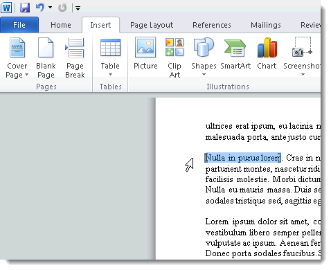Click the line starting "malesuada porta"
The width and height of the screenshot is (331, 270).
point(263,137)
